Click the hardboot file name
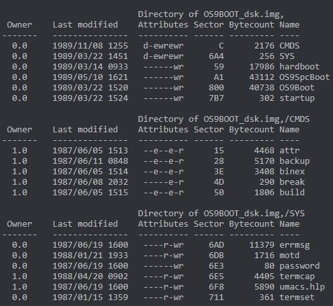333x306 pixels. [300, 67]
